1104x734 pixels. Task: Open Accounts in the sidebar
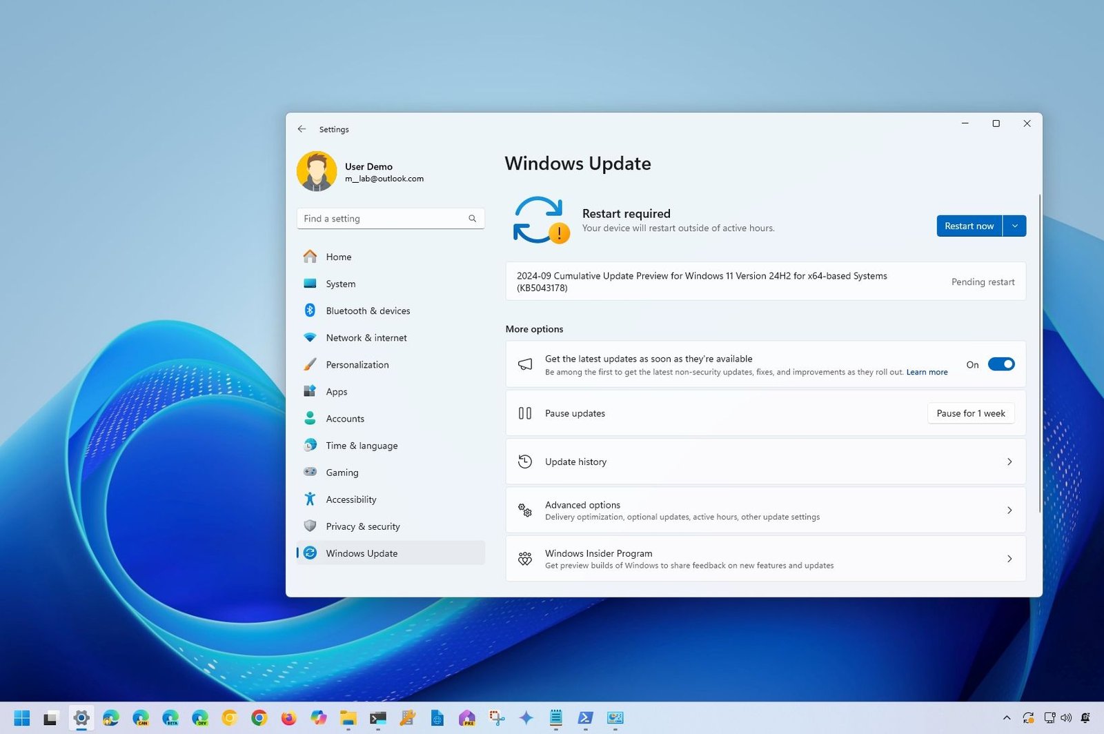(x=391, y=418)
